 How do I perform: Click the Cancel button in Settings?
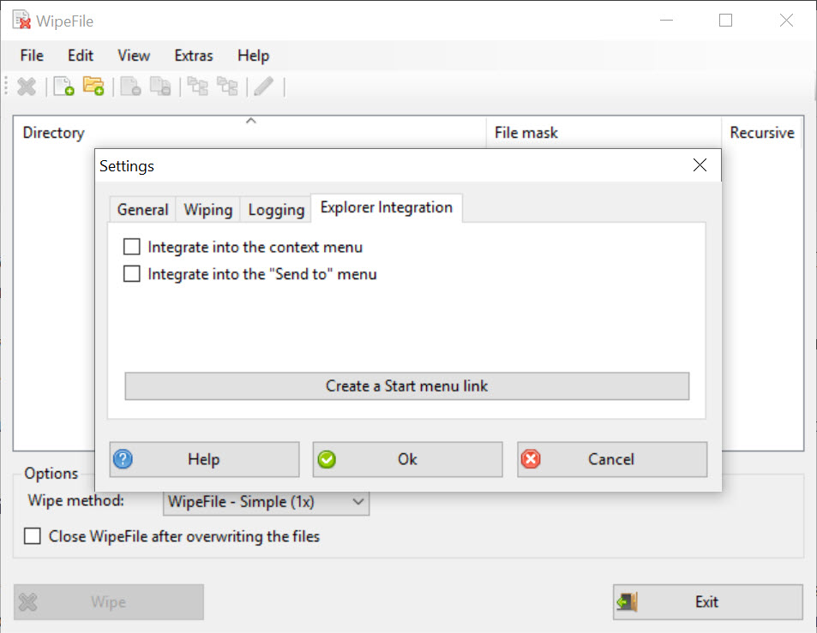[612, 459]
